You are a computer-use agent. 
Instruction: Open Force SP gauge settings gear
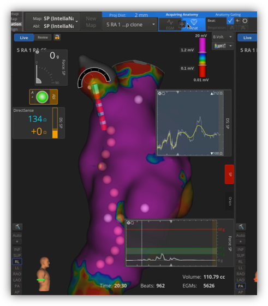coord(37,52)
